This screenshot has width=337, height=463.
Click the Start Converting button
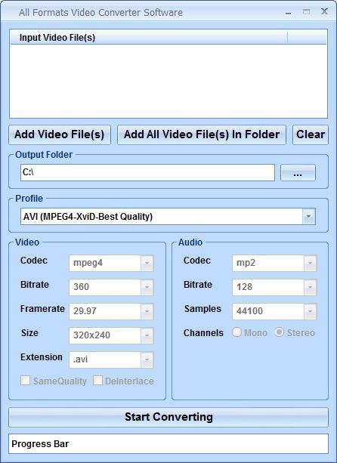click(168, 417)
